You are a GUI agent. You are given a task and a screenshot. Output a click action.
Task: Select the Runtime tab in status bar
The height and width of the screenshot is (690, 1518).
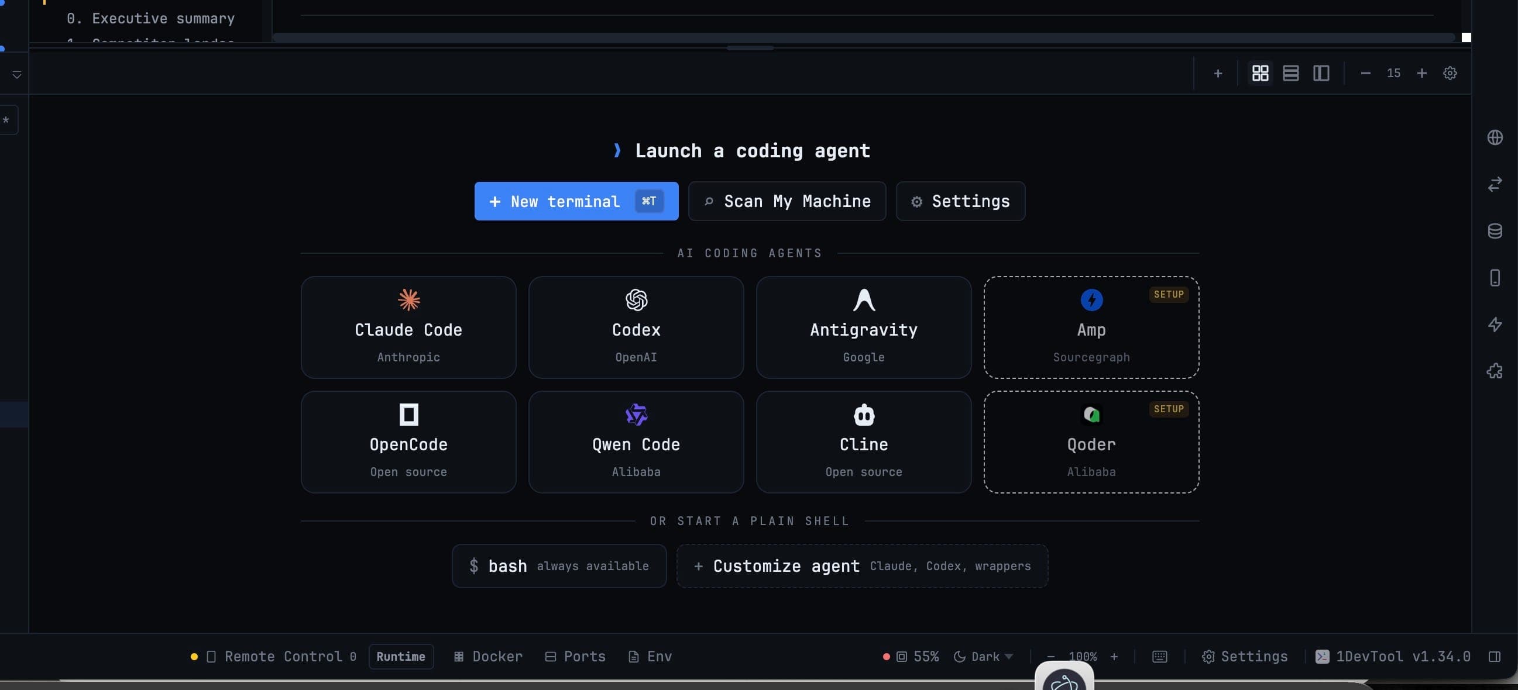(x=401, y=657)
